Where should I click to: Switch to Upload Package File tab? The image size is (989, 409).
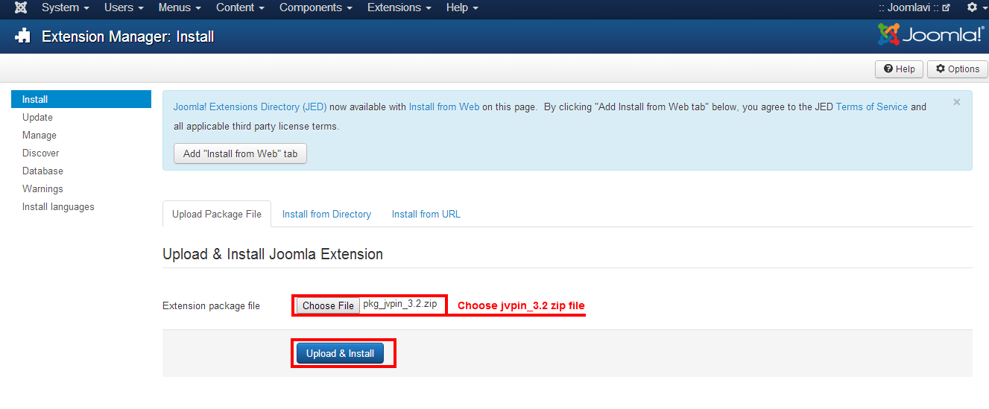217,214
